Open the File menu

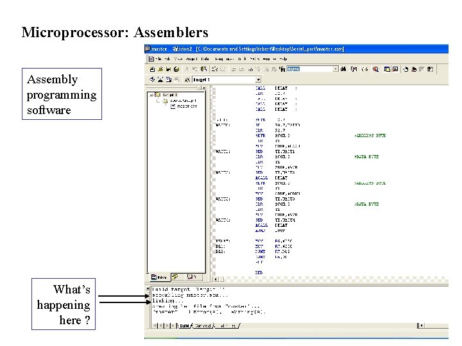click(158, 59)
